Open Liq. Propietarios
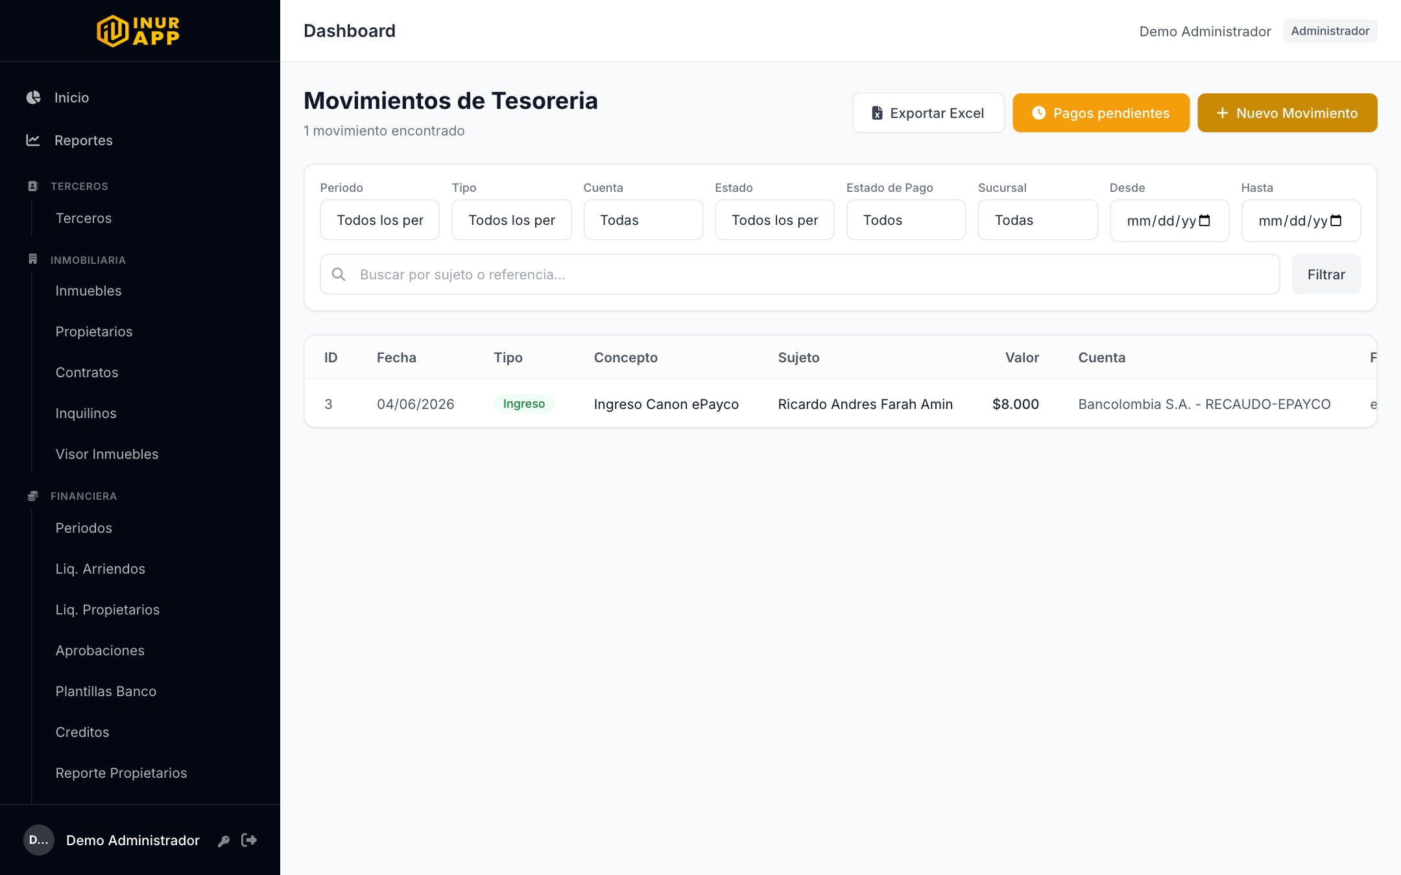Image resolution: width=1401 pixels, height=875 pixels. click(108, 610)
